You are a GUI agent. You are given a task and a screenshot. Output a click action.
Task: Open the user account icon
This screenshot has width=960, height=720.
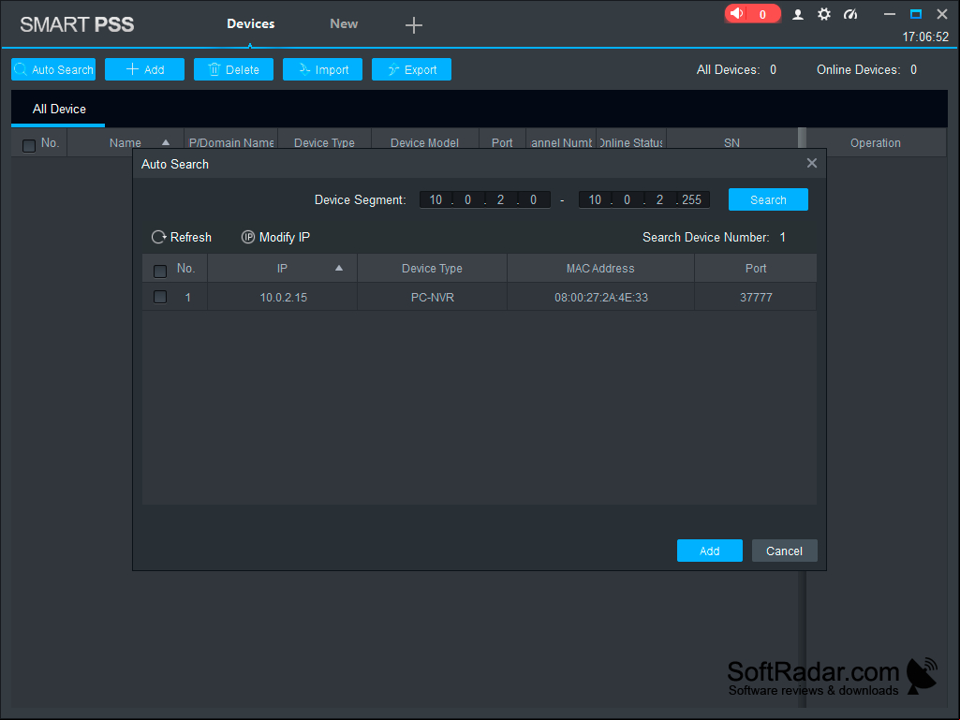click(798, 14)
